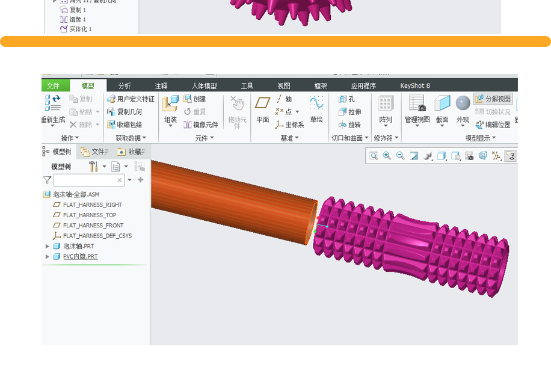
Task: Open the 模型显示 group dropdown
Action: [x=481, y=138]
